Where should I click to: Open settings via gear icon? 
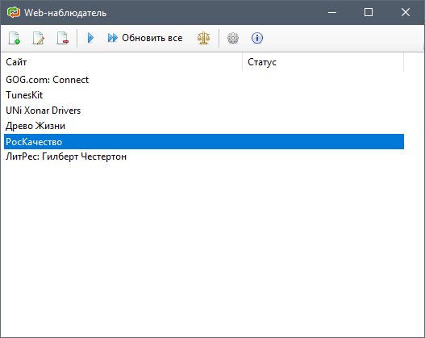pyautogui.click(x=233, y=38)
